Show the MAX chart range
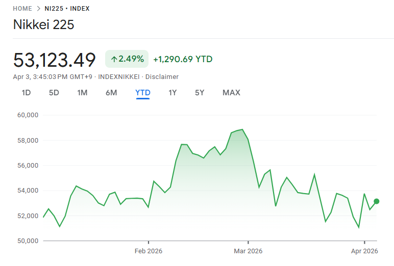Screen dimensions: 394x266 (x=231, y=93)
